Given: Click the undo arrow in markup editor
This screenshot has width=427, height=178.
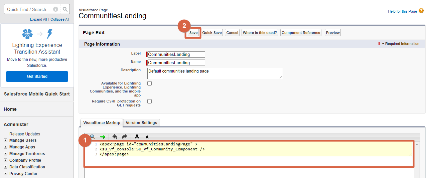Looking at the screenshot, I should (115, 137).
